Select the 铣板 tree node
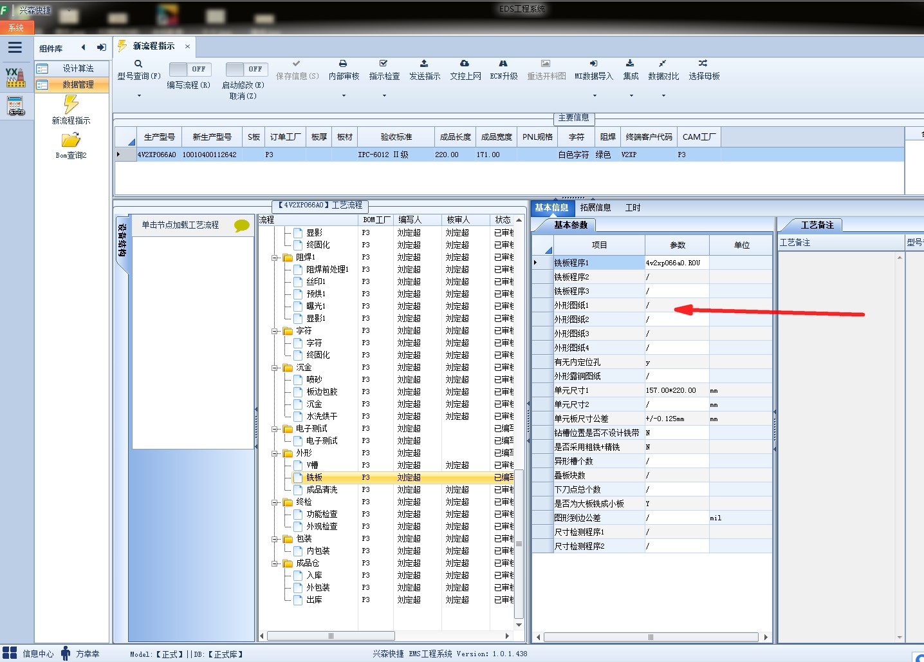 314,478
